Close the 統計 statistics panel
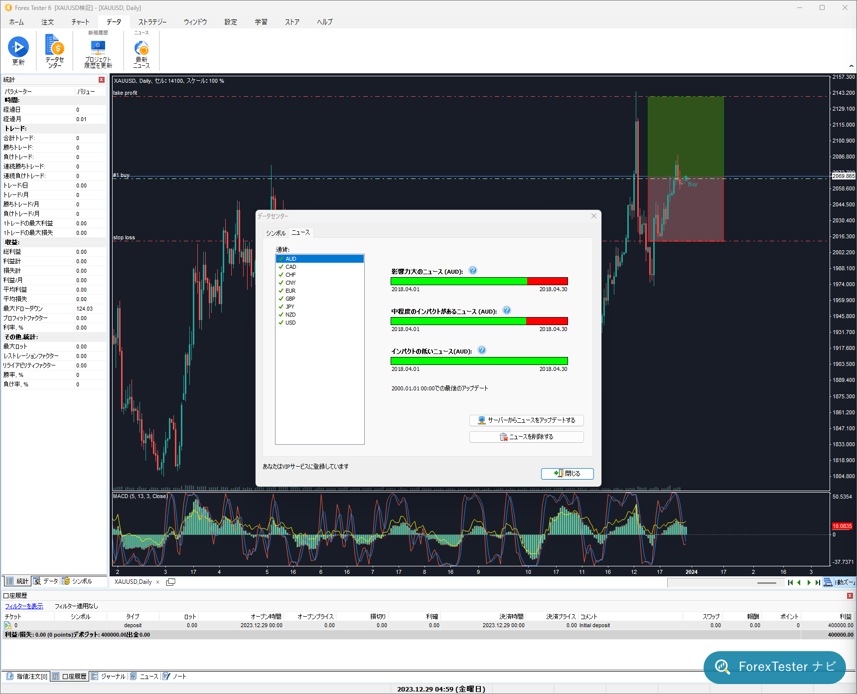This screenshot has height=694, width=857. [x=102, y=80]
